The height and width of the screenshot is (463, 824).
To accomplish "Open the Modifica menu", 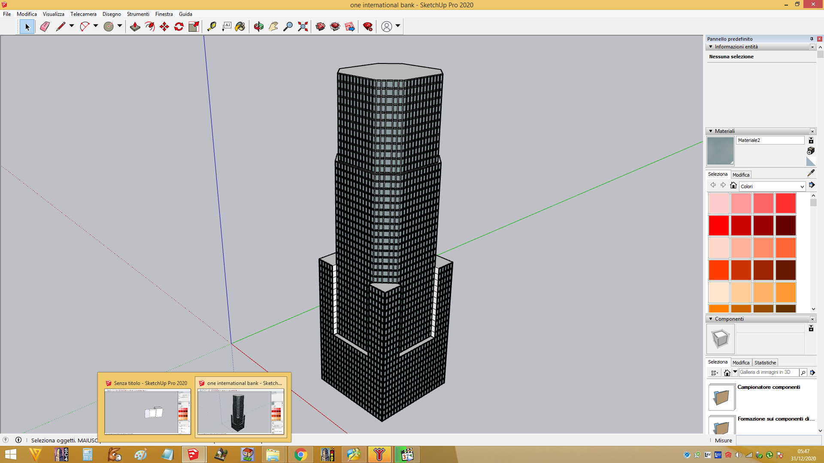I will tap(27, 14).
